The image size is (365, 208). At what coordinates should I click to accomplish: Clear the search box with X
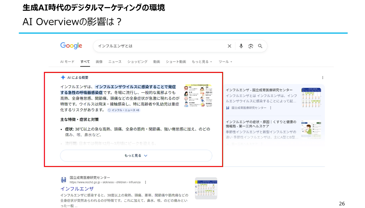point(229,46)
